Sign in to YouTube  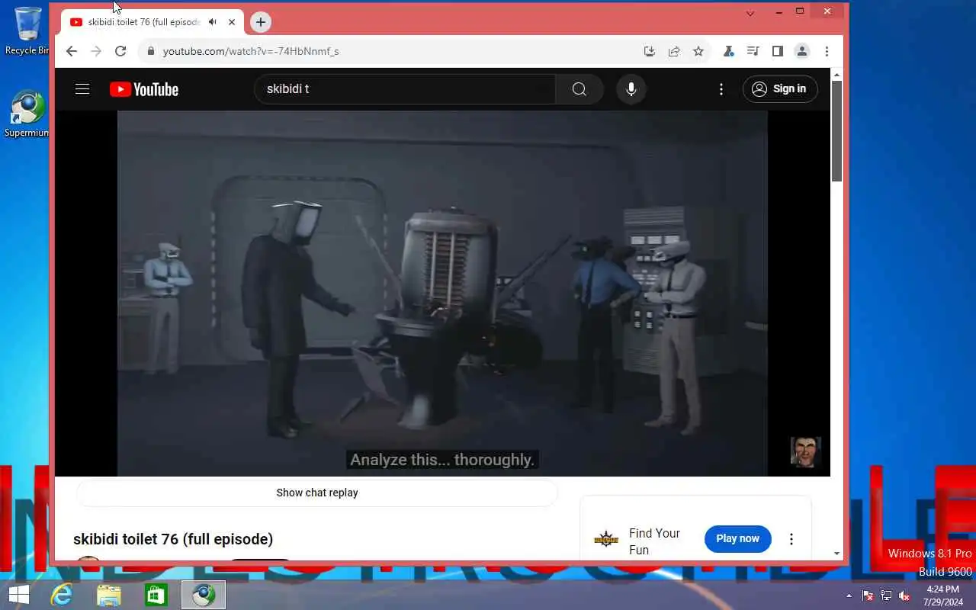[780, 89]
